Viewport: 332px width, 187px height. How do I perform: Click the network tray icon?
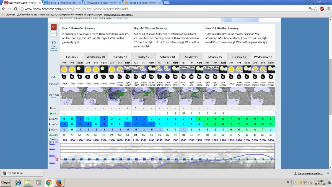[x=305, y=183]
